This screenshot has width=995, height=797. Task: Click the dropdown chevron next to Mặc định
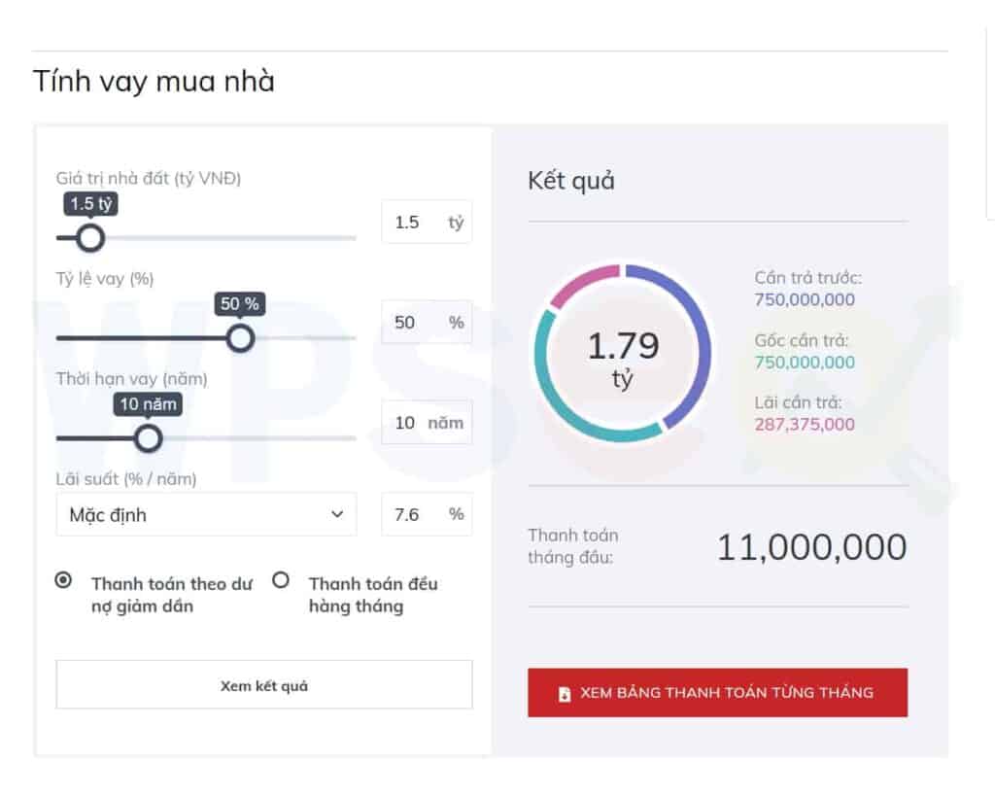pos(337,514)
